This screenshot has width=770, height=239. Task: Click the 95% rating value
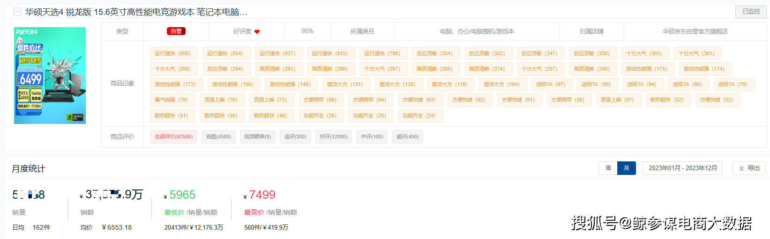coord(307,31)
